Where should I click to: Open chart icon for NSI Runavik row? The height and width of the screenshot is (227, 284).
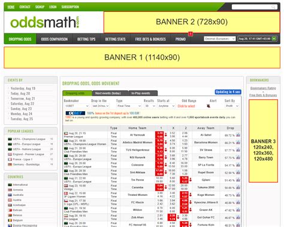click(238, 157)
